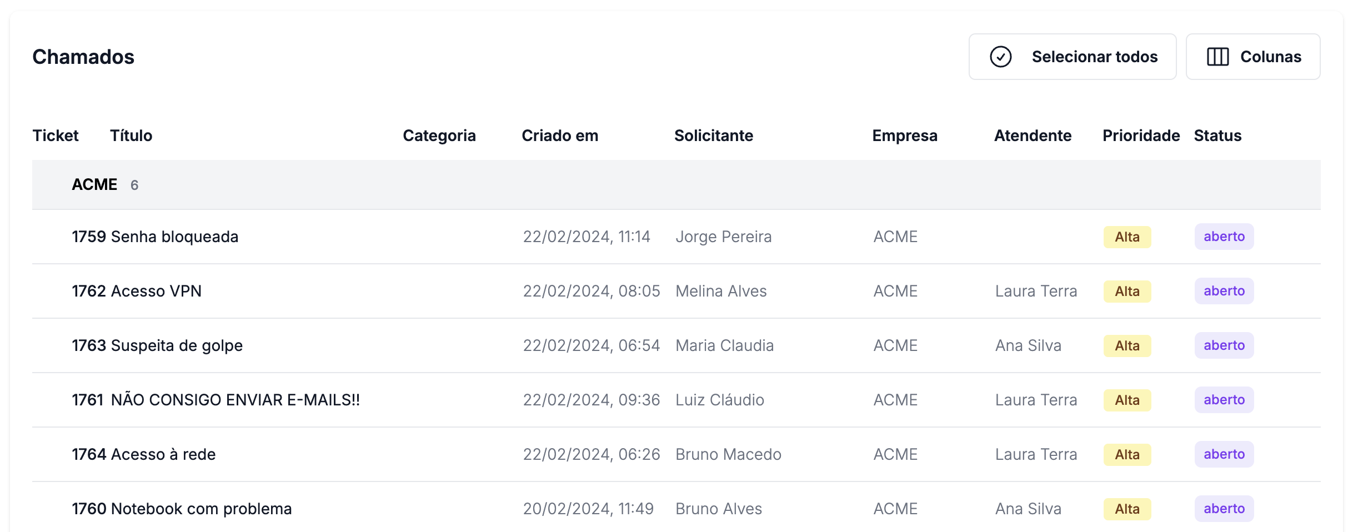Image resolution: width=1353 pixels, height=532 pixels.
Task: Click the aberto status badge for ticket 1762
Action: (1224, 291)
